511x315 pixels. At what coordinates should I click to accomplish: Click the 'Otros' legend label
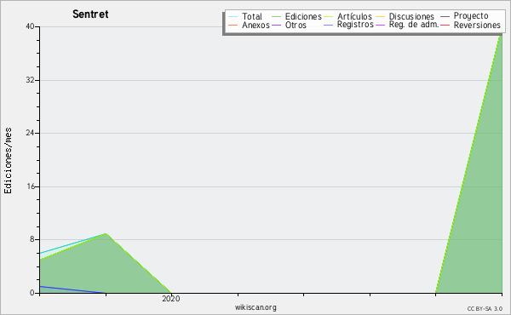coord(296,25)
